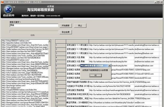This screenshot has height=107, width=164.
Task: Click email liuweisdzz@163.com in row 9
Action: [143, 78]
